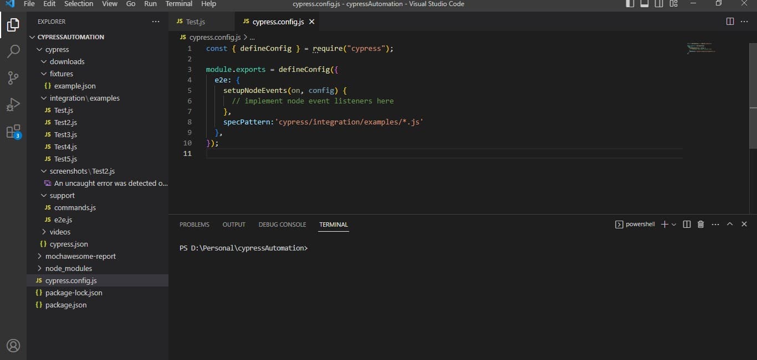Maximize the panel size with up chevron
Screen dimensions: 757x360
(x=730, y=225)
